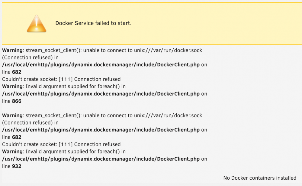
Task: Click the bottommost bold 'Warning' label
Action: coord(12,152)
